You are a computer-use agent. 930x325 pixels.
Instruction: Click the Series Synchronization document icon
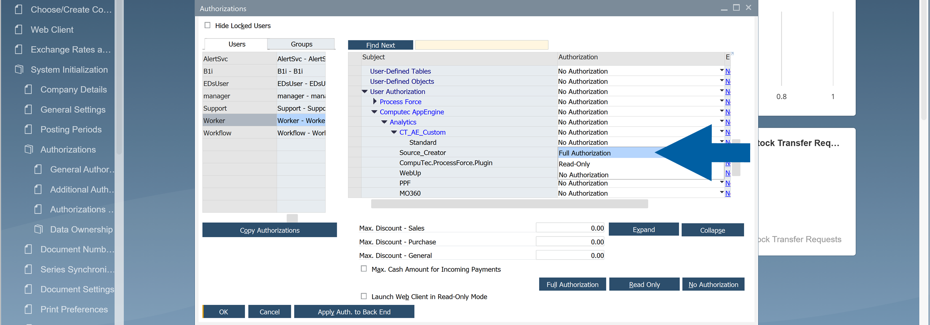click(28, 269)
